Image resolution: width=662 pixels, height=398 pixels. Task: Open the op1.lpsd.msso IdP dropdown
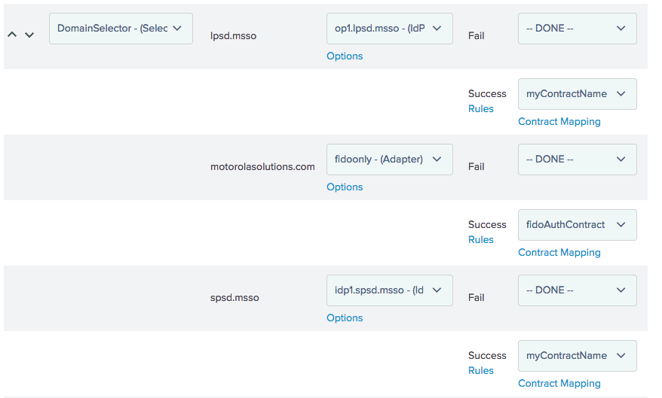[389, 29]
